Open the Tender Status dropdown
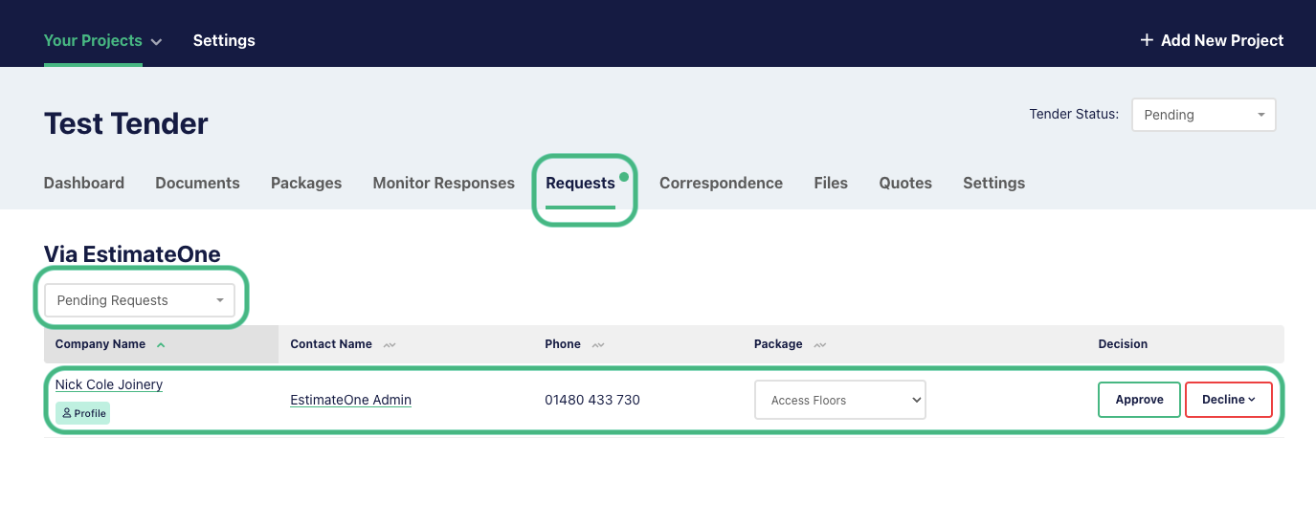Screen dimensions: 1316x525 coord(1203,115)
